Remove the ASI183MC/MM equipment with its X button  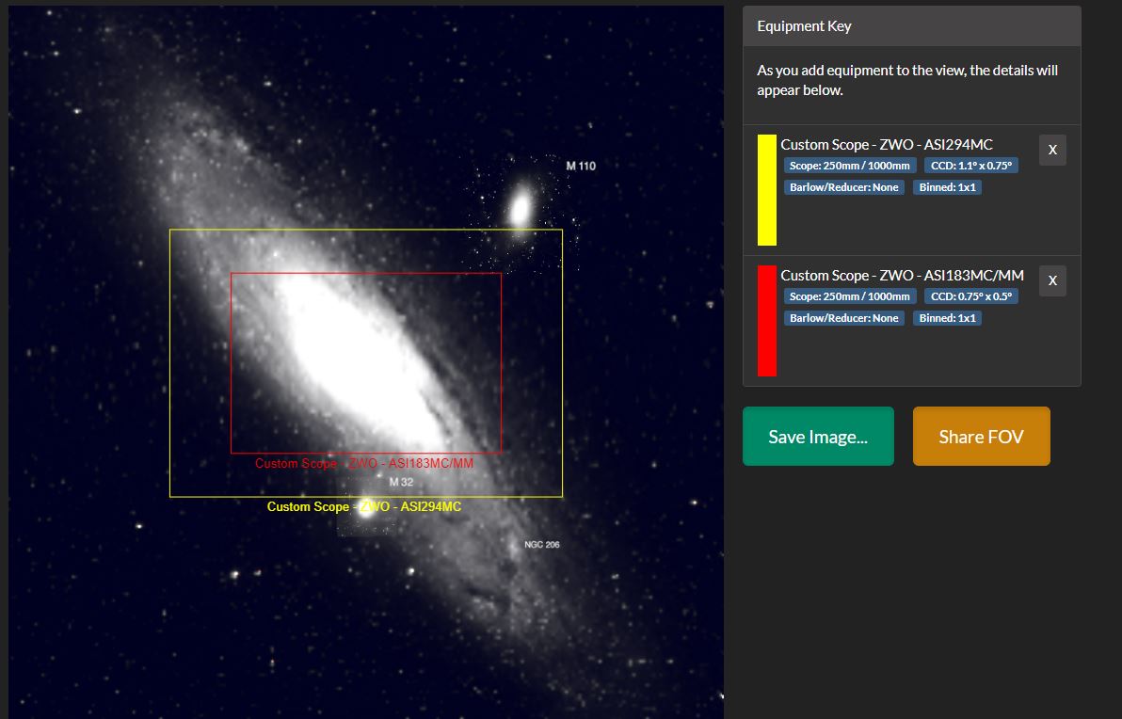coord(1052,280)
